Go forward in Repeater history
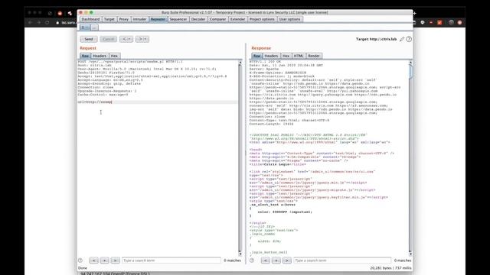 [142, 39]
